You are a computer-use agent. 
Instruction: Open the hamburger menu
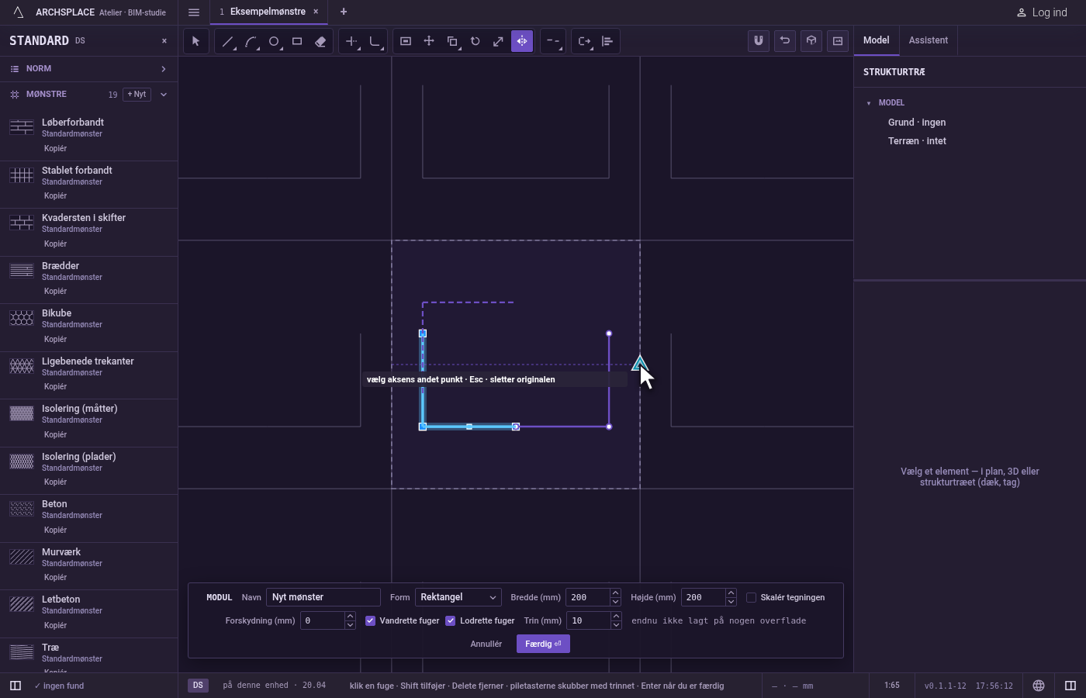[194, 12]
